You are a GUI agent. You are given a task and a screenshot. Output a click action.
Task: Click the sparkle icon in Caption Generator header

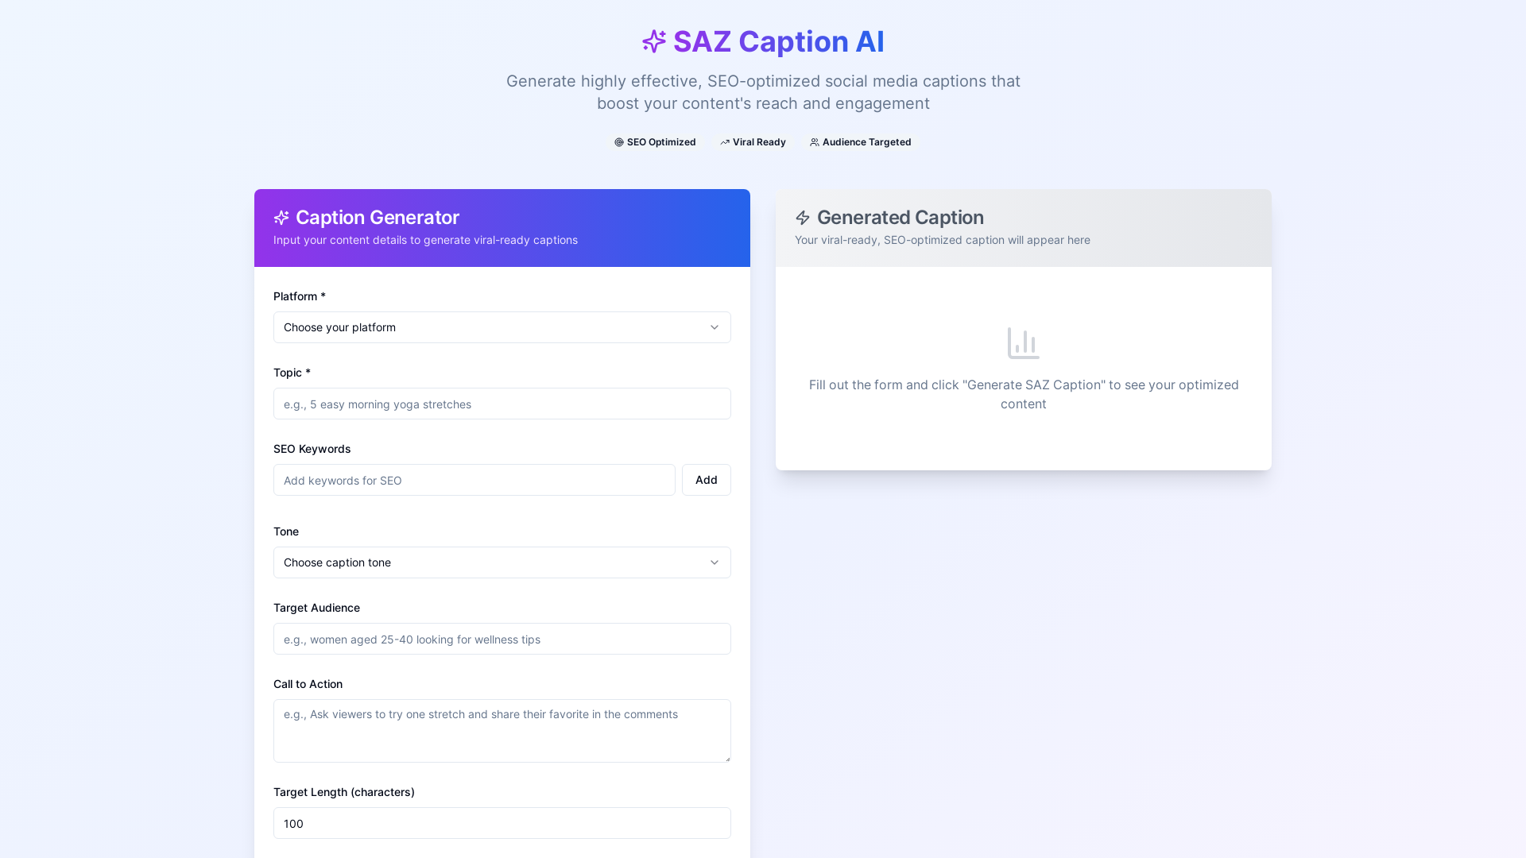[x=281, y=218]
